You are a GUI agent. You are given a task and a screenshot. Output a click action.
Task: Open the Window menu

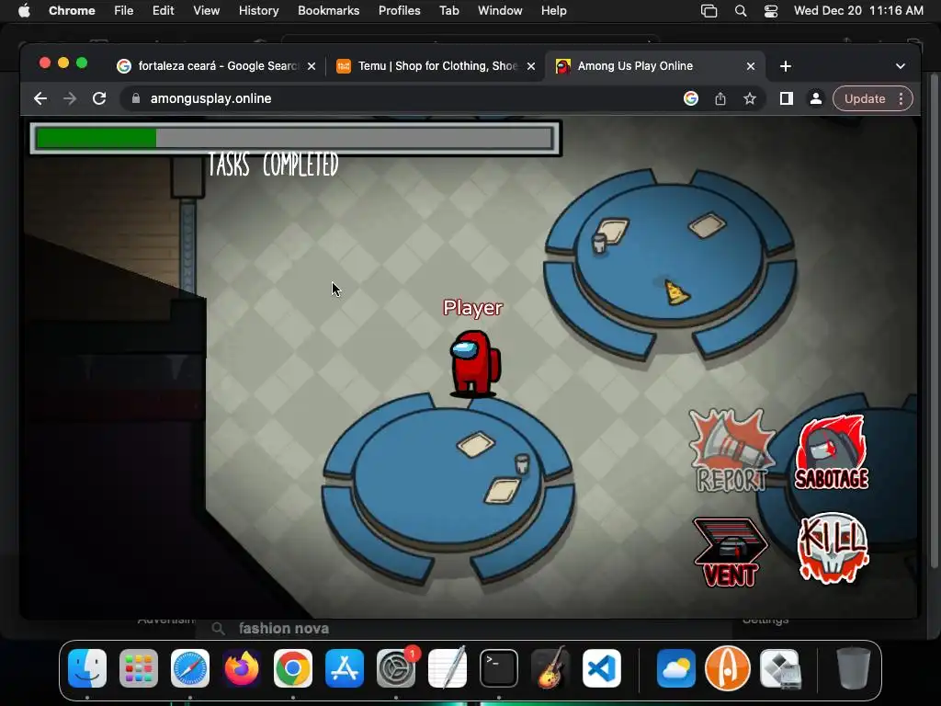pos(500,10)
